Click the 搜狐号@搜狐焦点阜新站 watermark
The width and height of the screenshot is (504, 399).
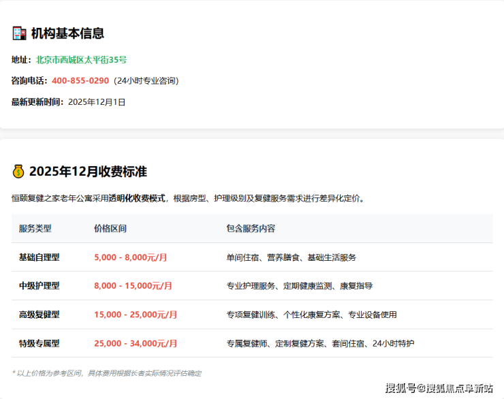(439, 388)
